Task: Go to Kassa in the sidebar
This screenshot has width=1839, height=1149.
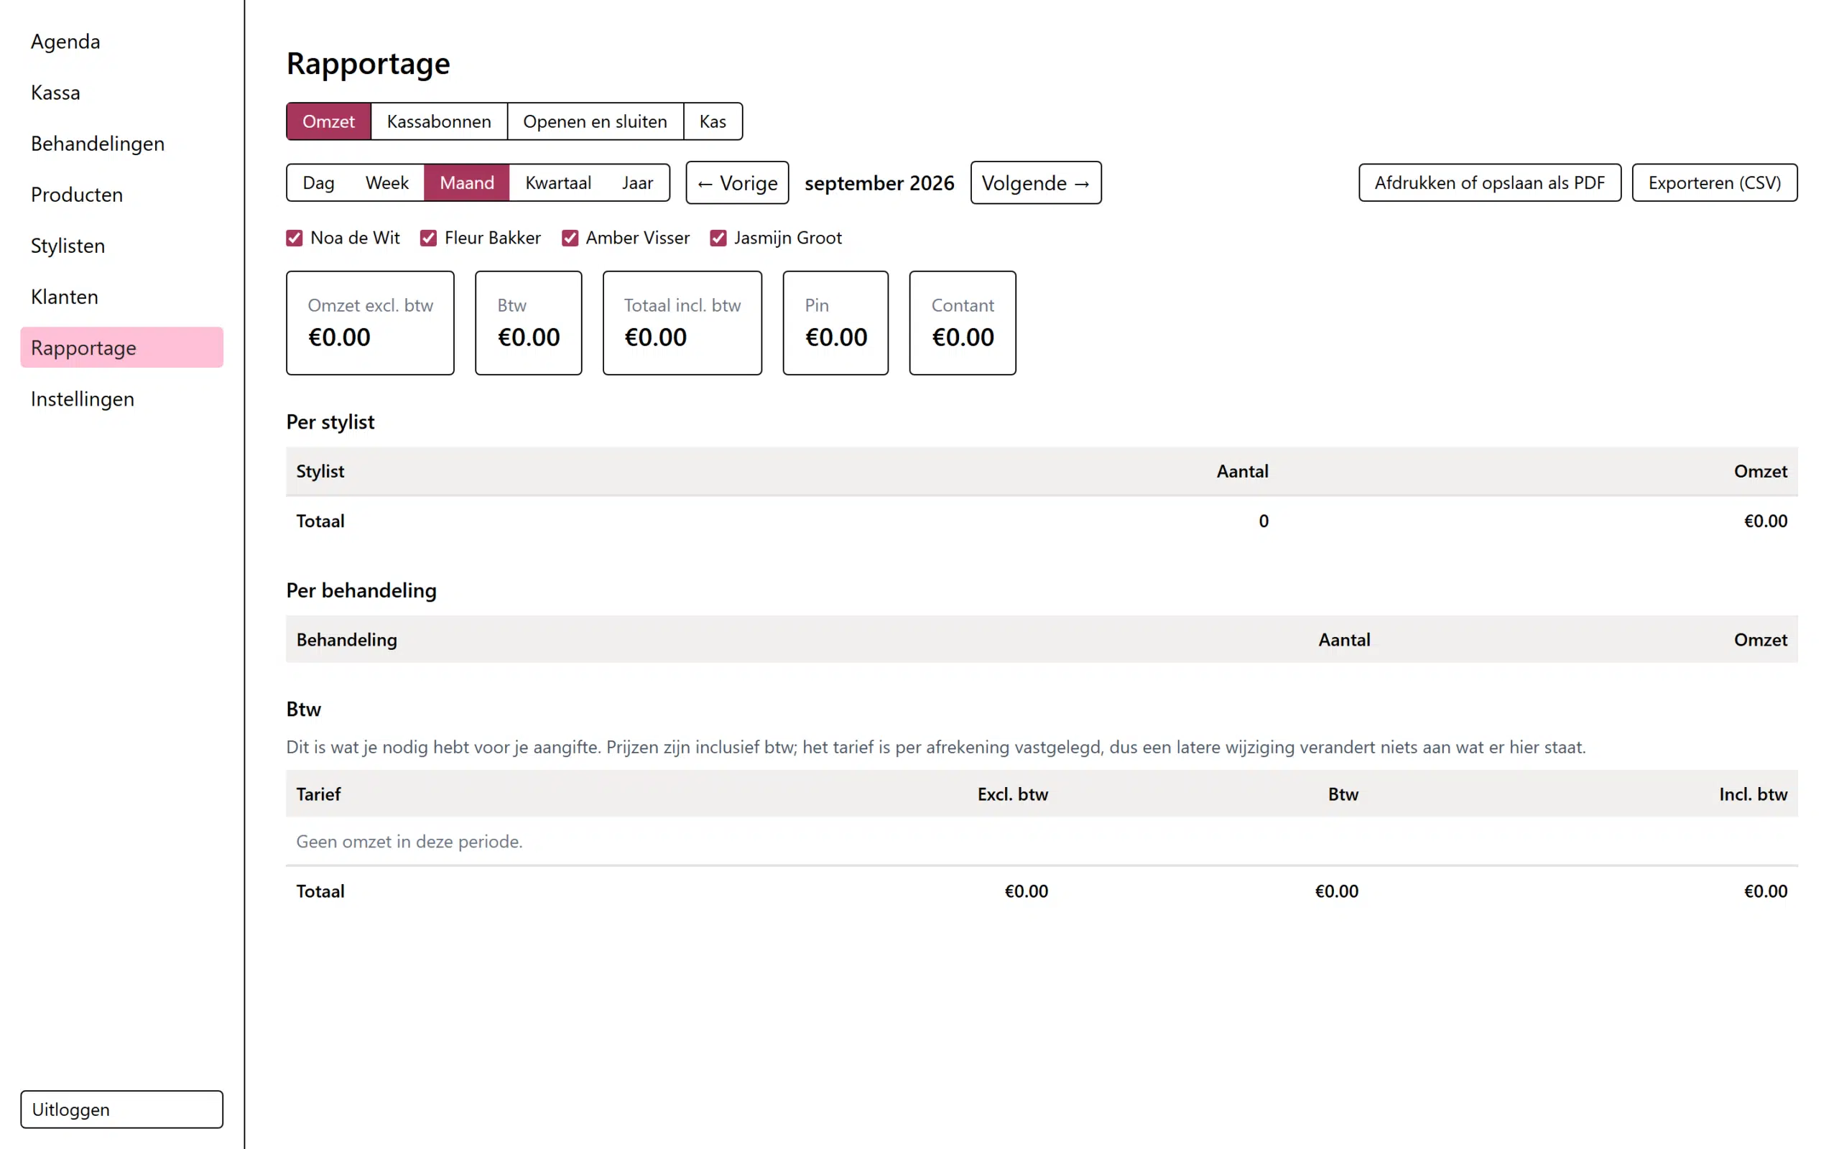Action: 121,93
